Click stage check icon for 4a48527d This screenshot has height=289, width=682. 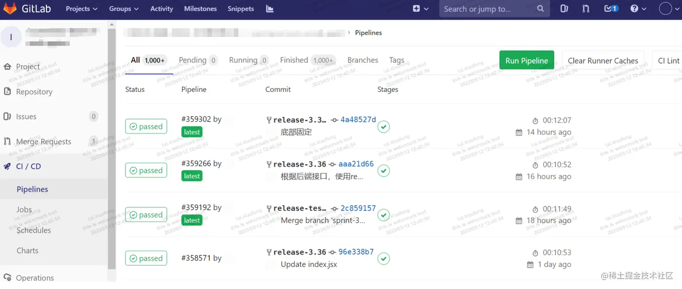click(383, 127)
